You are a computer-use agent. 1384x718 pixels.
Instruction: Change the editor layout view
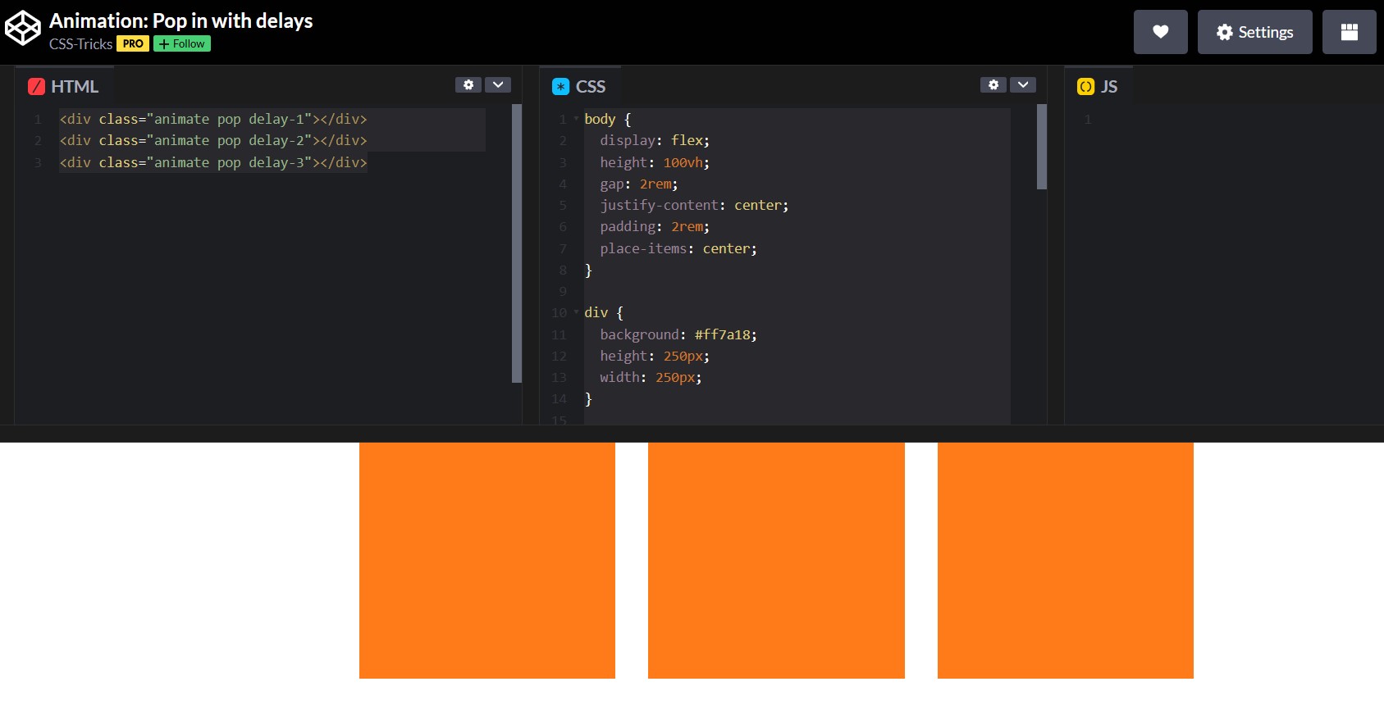coord(1349,32)
